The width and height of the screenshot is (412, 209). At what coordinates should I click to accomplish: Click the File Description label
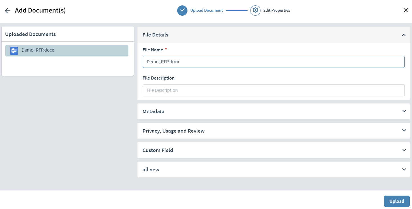[x=159, y=78]
